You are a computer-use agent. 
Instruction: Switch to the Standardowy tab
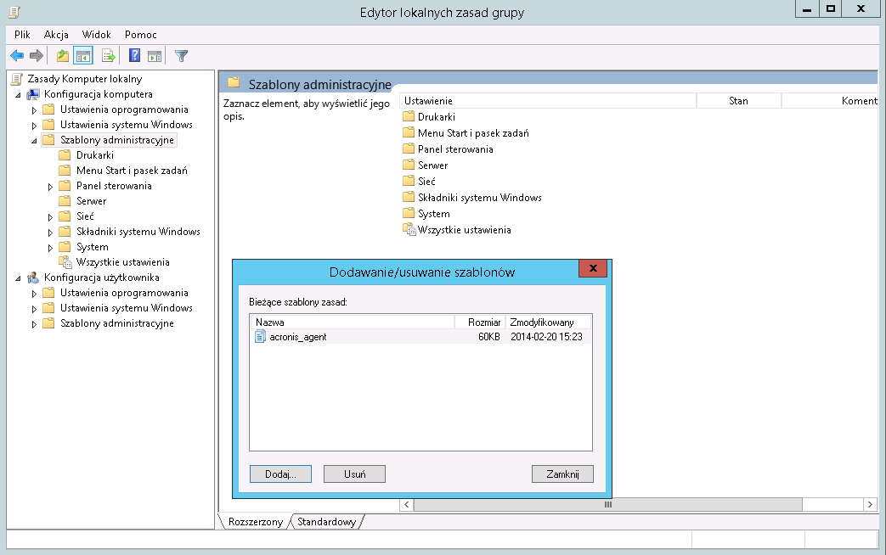pyautogui.click(x=326, y=522)
